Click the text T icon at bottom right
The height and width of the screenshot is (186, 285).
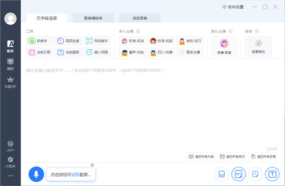272,174
